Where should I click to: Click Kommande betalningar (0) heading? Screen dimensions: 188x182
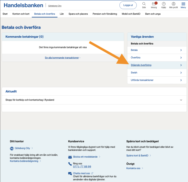[24, 37]
